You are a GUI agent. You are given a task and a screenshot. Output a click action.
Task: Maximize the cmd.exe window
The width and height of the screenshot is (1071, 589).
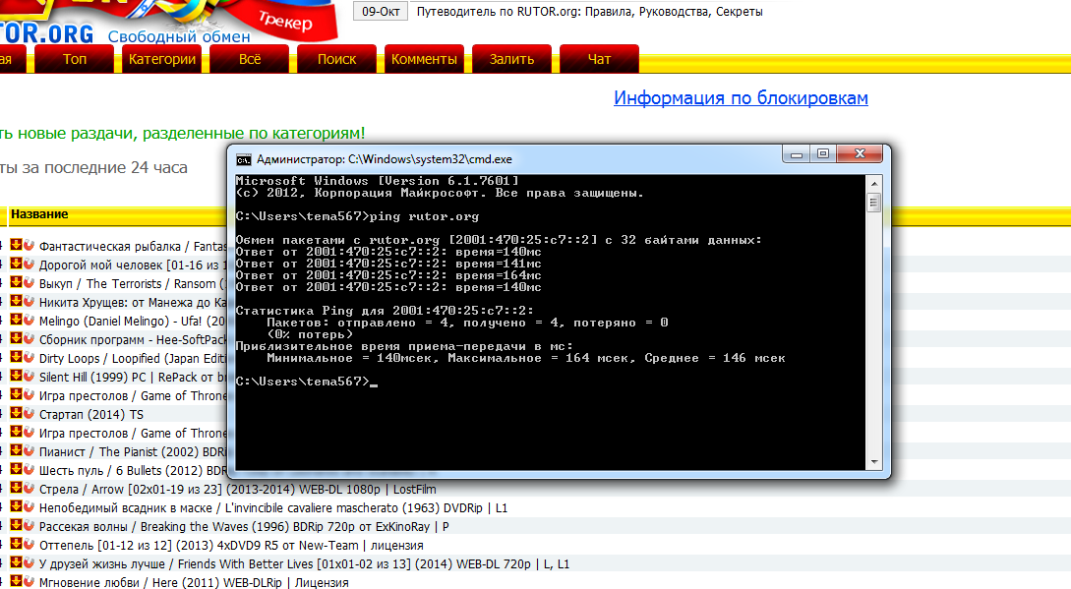pos(823,154)
